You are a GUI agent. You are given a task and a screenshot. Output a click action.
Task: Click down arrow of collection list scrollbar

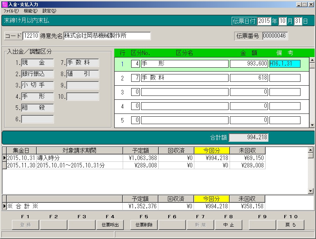click(x=311, y=191)
